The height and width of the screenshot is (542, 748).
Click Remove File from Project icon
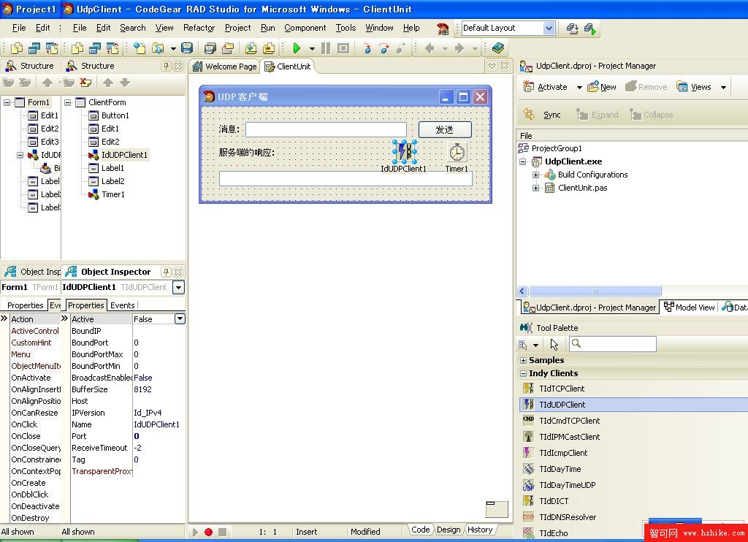tap(269, 47)
